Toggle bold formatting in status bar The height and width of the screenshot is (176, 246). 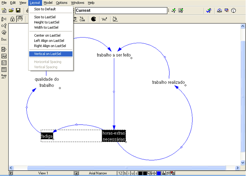click(125, 173)
